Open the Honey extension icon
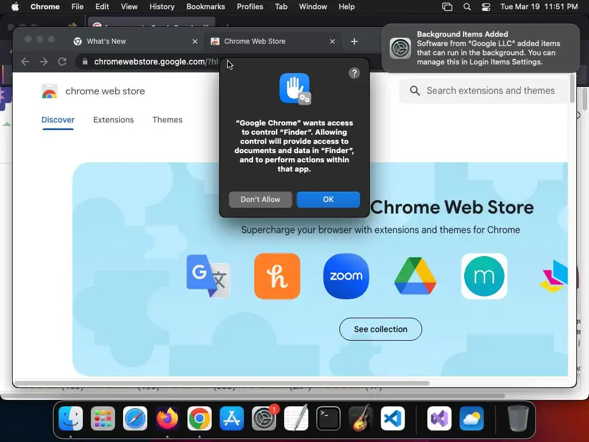The height and width of the screenshot is (442, 589). [277, 276]
